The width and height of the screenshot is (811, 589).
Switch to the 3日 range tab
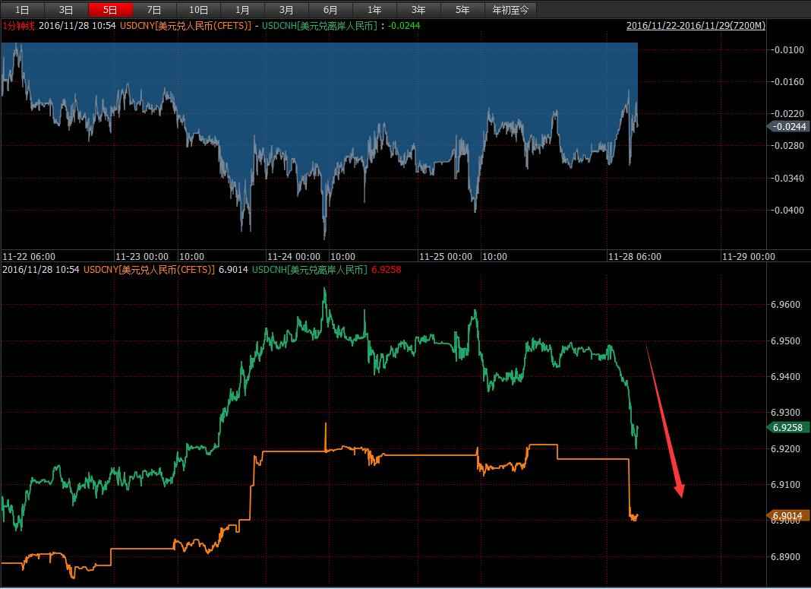(66, 10)
